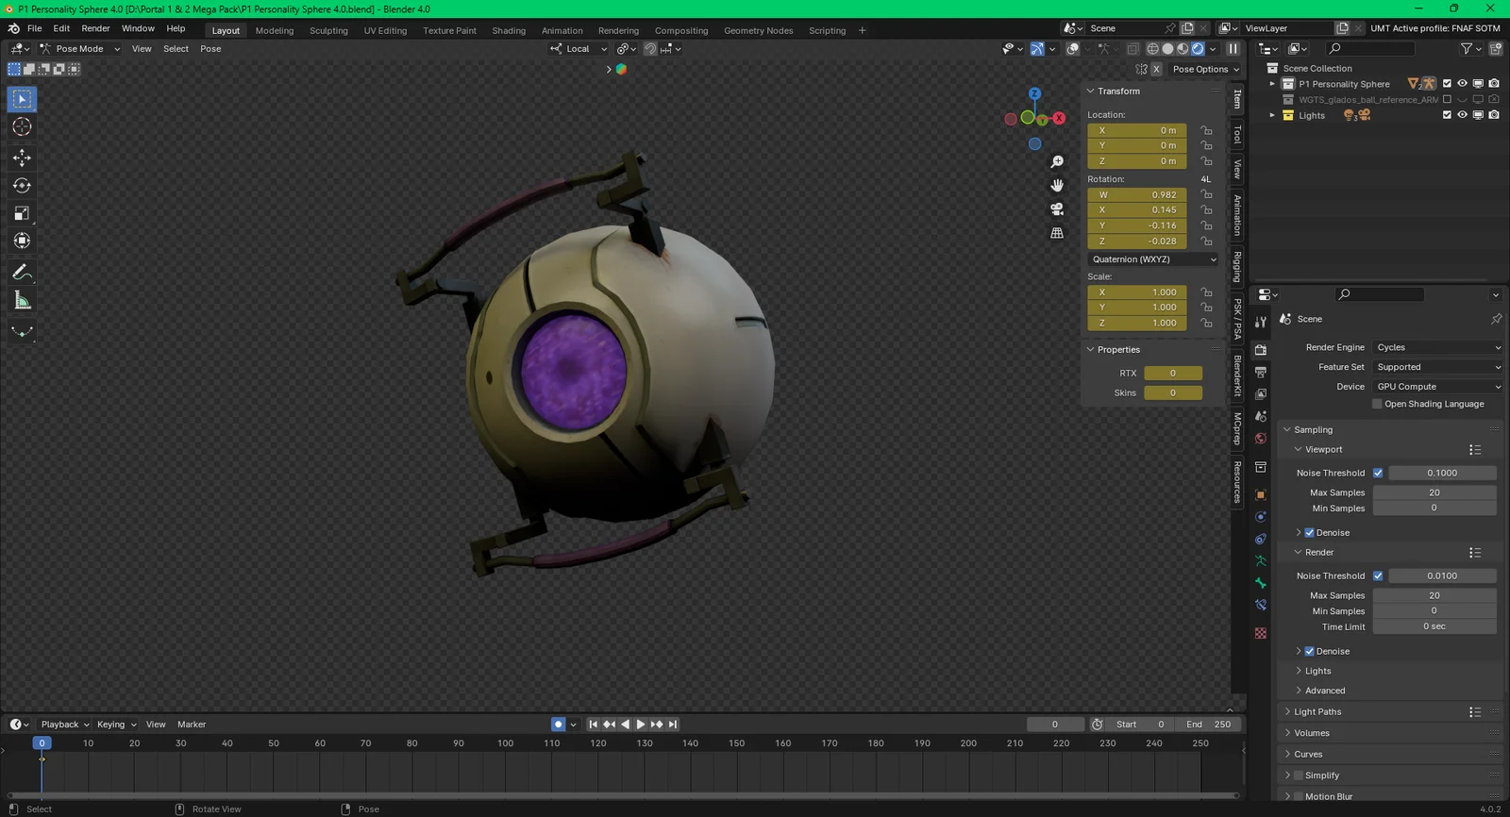The width and height of the screenshot is (1510, 817).
Task: Switch to wireframe viewport shading
Action: click(x=1152, y=49)
